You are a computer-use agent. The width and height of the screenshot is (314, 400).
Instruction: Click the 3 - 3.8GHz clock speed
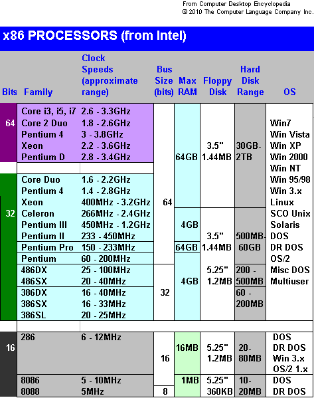click(x=102, y=134)
